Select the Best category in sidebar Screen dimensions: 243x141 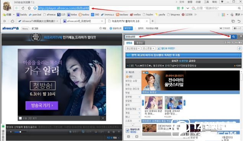pos(131,72)
